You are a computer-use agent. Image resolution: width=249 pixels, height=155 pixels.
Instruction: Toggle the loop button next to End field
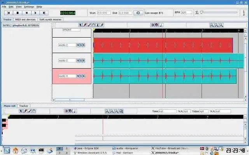click(138, 13)
